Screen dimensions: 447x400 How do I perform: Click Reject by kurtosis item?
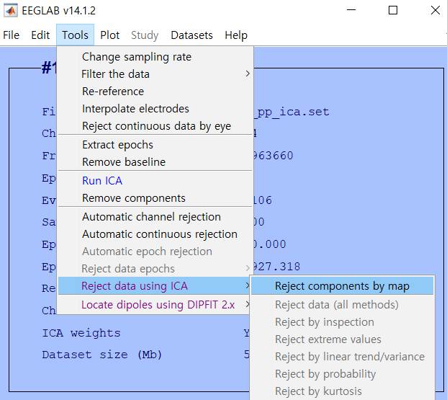342,391
